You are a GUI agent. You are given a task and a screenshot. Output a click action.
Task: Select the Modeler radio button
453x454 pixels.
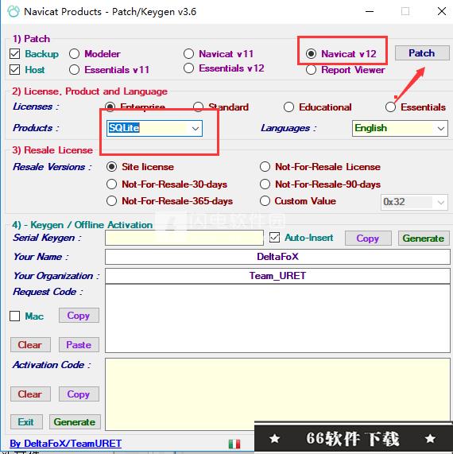pyautogui.click(x=74, y=53)
